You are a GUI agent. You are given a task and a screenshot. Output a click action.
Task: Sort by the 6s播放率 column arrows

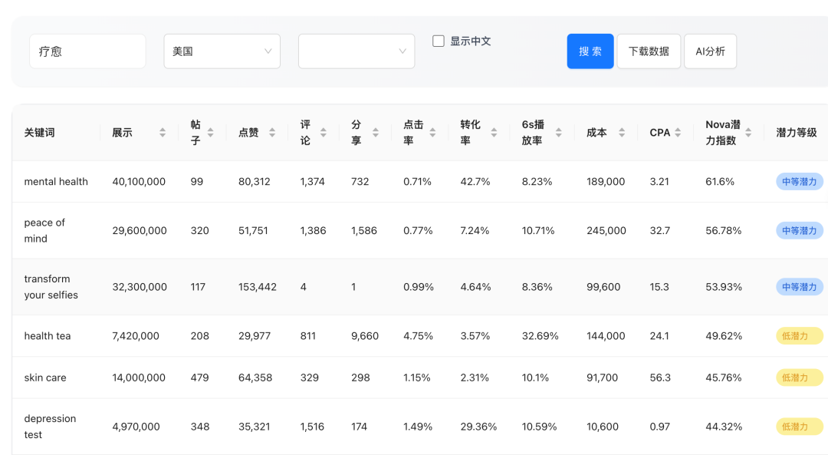(x=559, y=133)
